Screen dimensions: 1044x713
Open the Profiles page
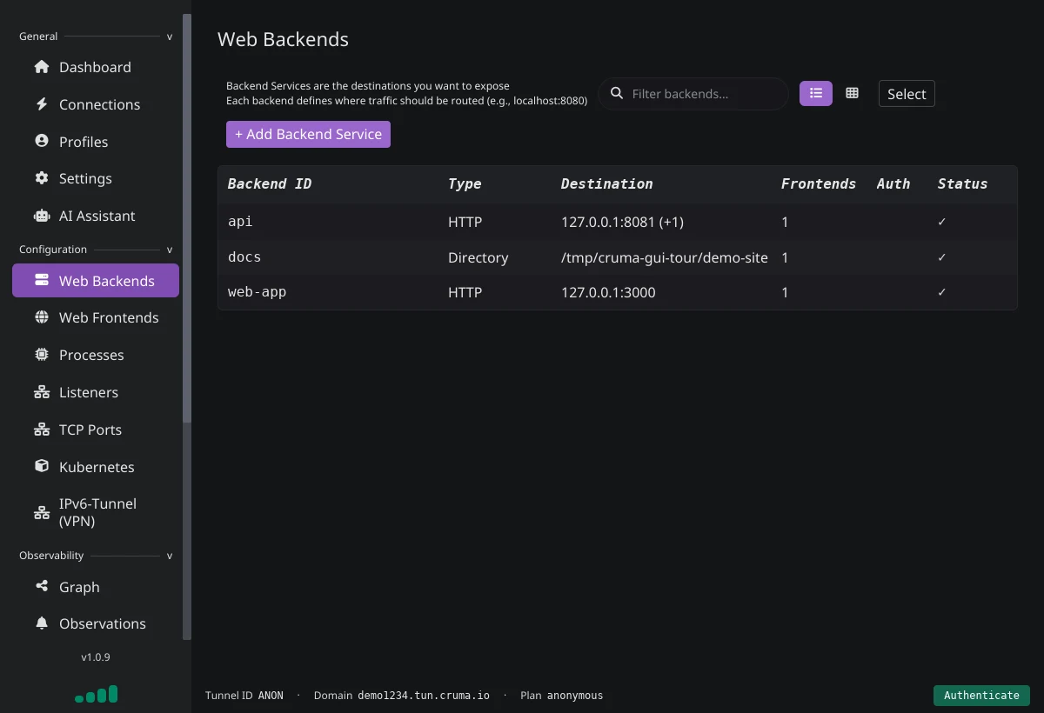[96, 142]
